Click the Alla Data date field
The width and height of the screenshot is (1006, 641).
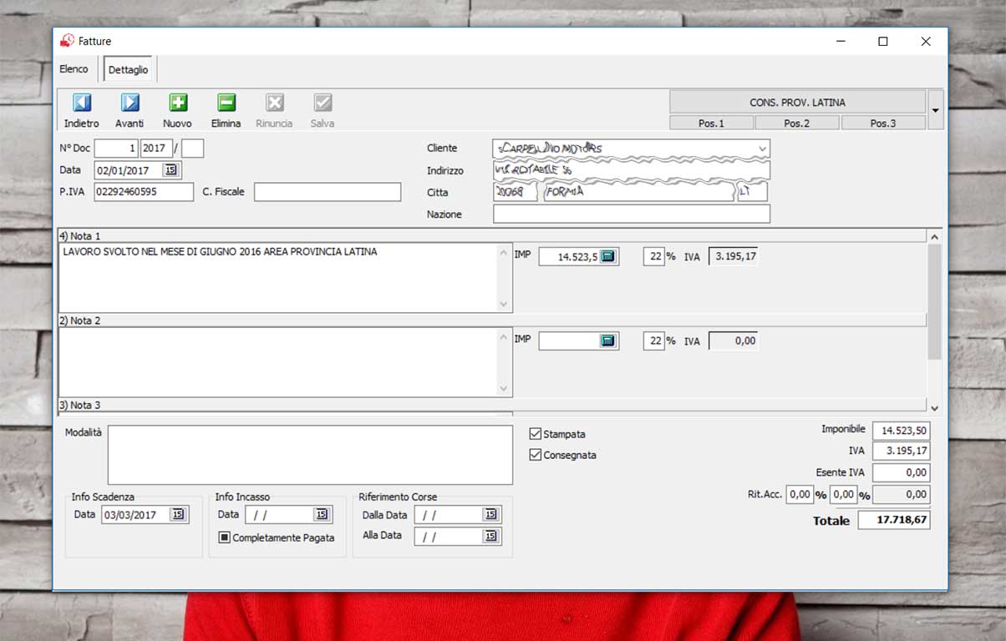click(x=449, y=536)
